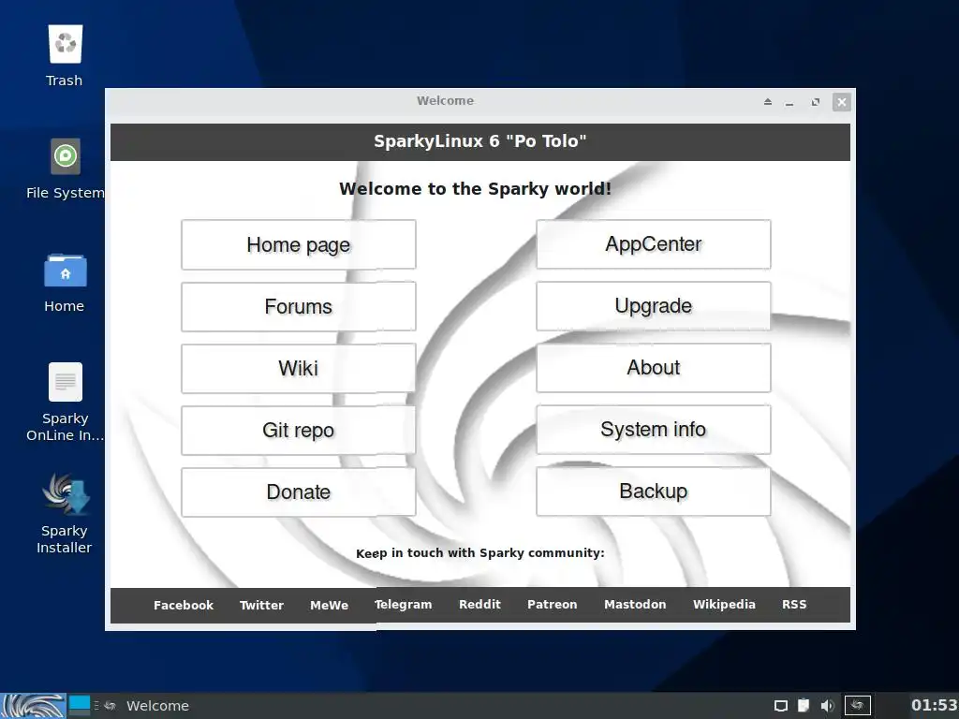The image size is (959, 719).
Task: Click the Donate button
Action: point(299,492)
